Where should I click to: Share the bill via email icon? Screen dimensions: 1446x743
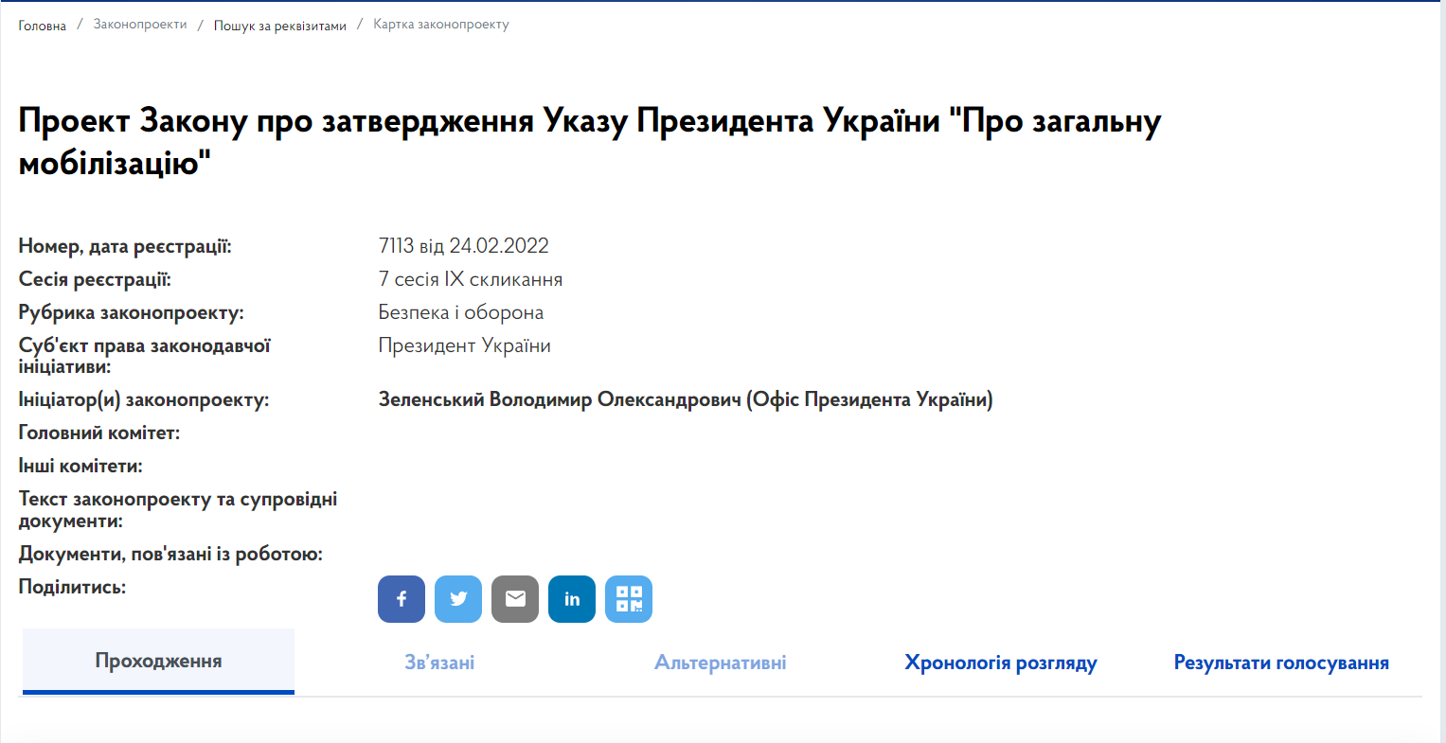[x=515, y=599]
